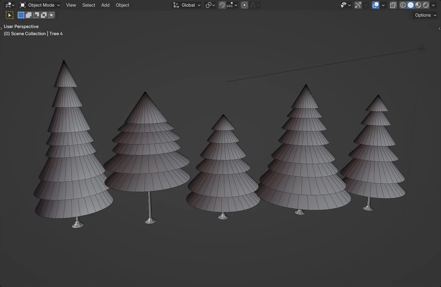Image resolution: width=441 pixels, height=287 pixels.
Task: Select the Tweak tool
Action: [x=9, y=15]
